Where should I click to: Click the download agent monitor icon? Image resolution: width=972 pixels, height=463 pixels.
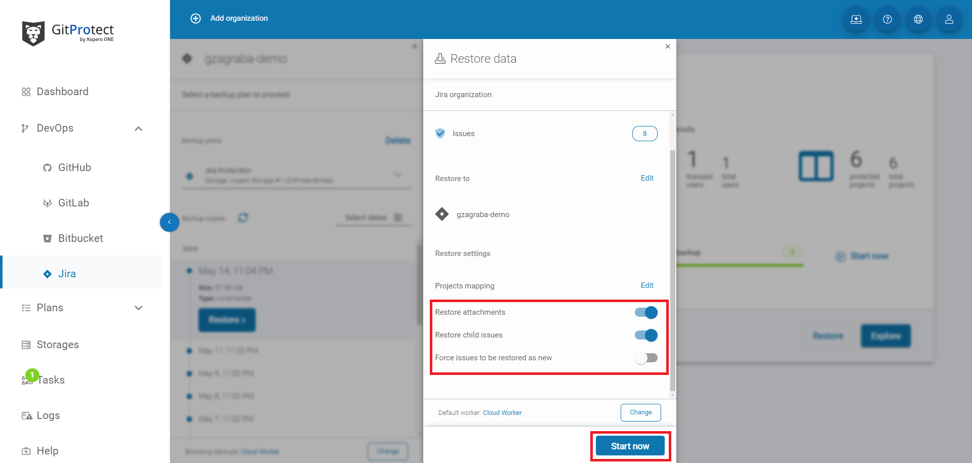click(856, 19)
